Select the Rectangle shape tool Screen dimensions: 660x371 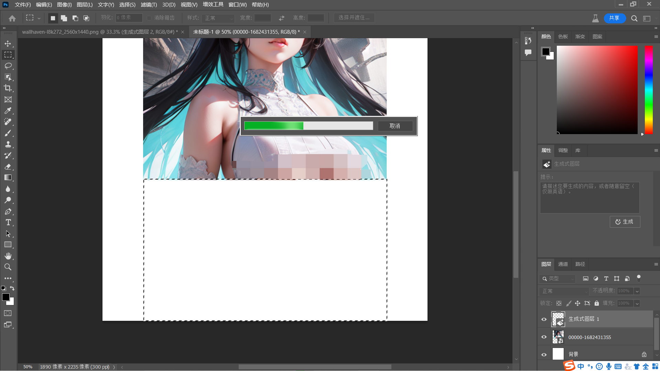coord(8,245)
